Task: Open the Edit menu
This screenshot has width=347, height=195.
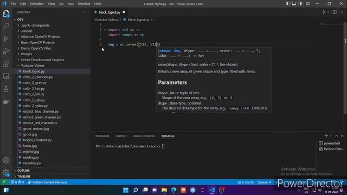Action: [x=23, y=4]
